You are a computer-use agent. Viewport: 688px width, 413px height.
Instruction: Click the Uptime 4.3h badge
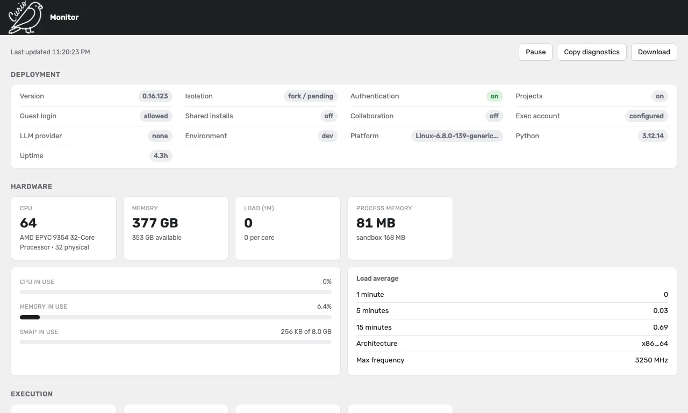click(x=161, y=156)
